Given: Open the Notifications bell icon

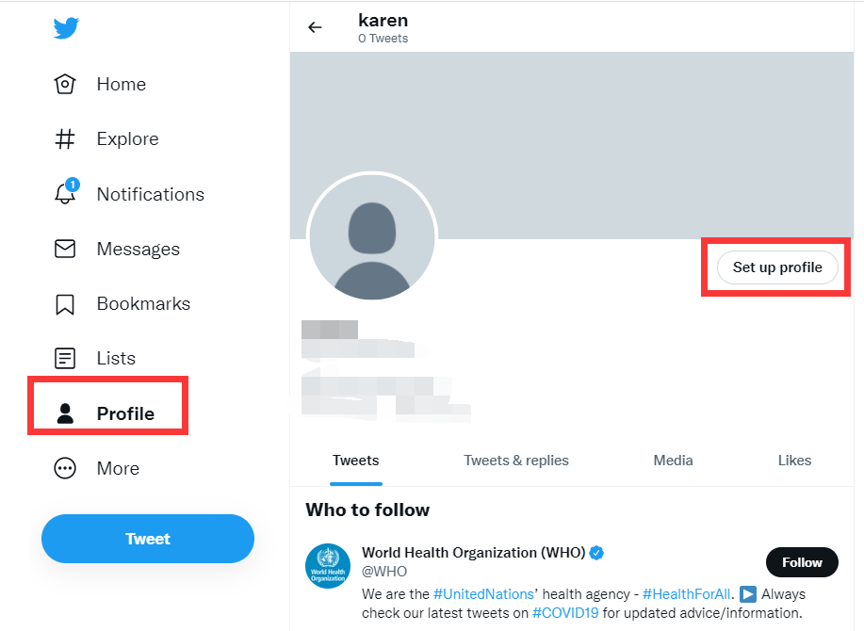Looking at the screenshot, I should pos(65,194).
